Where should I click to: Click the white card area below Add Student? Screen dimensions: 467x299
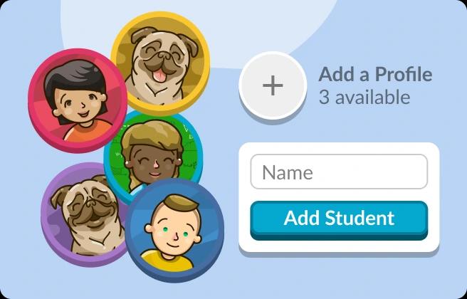pos(339,246)
